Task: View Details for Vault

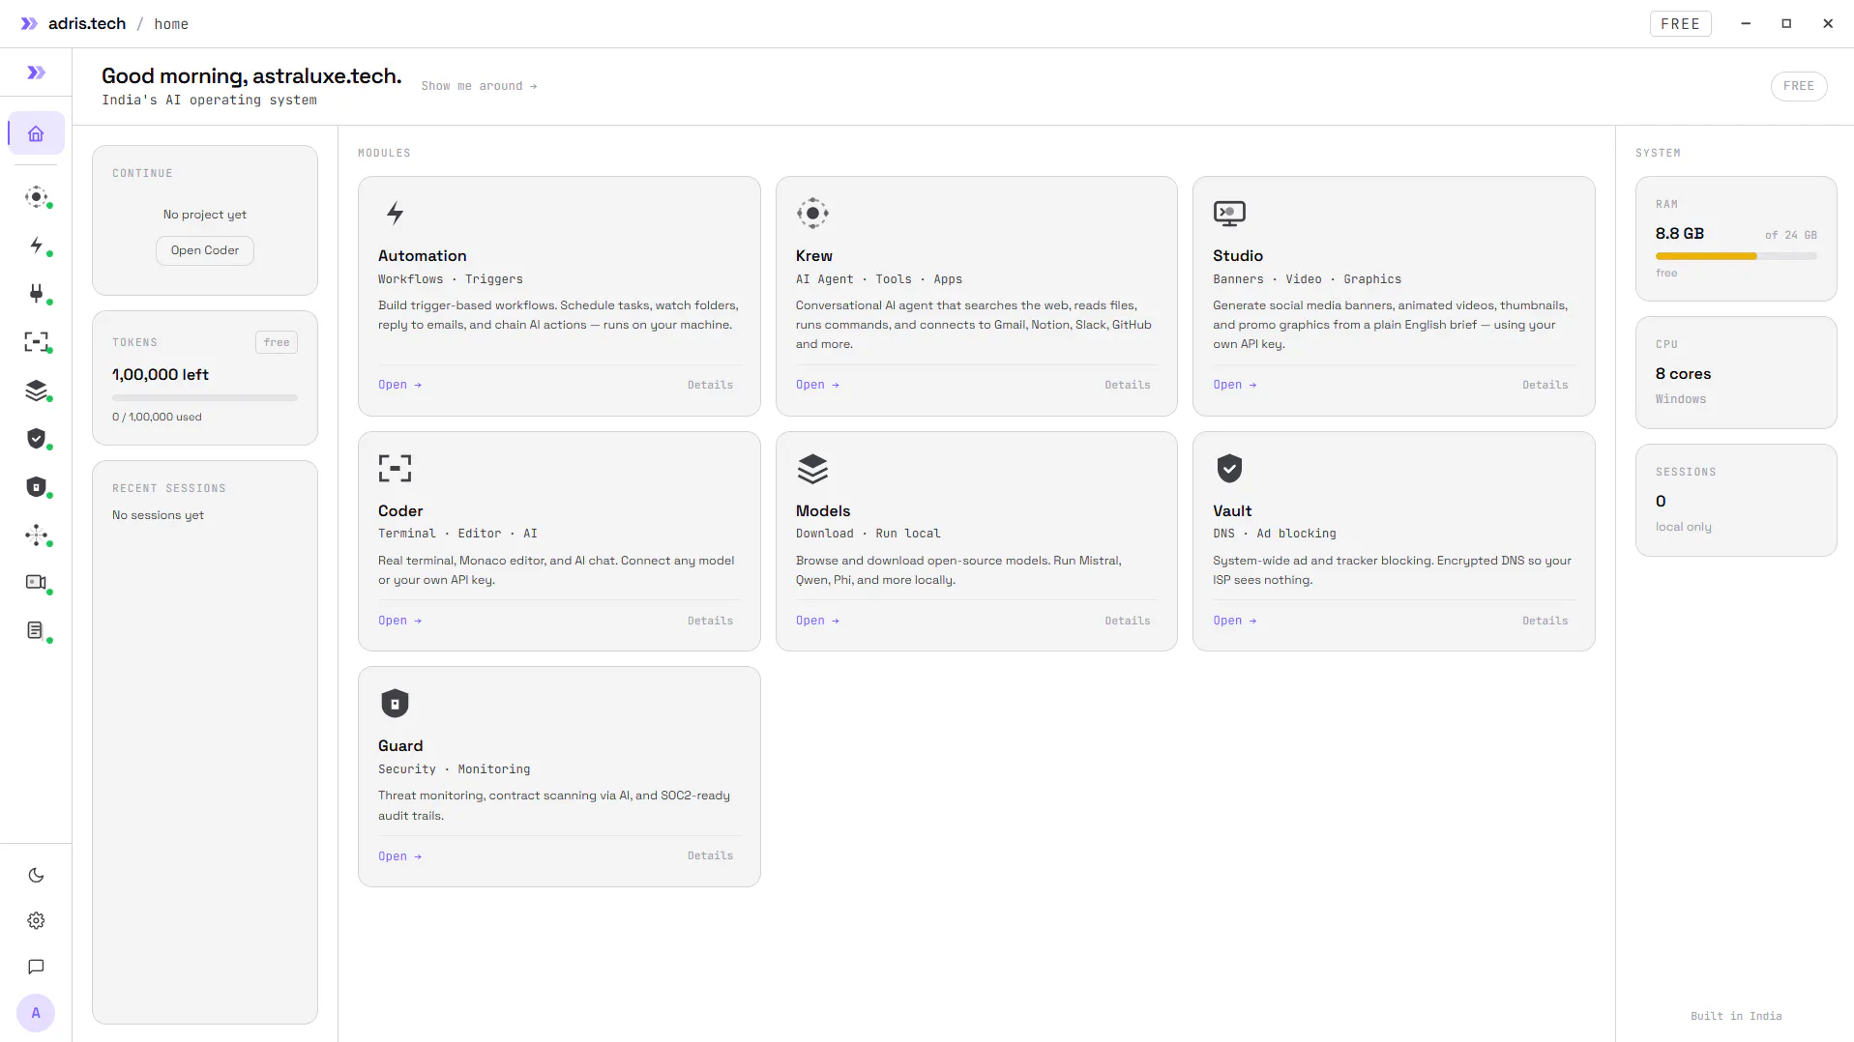Action: click(x=1545, y=621)
